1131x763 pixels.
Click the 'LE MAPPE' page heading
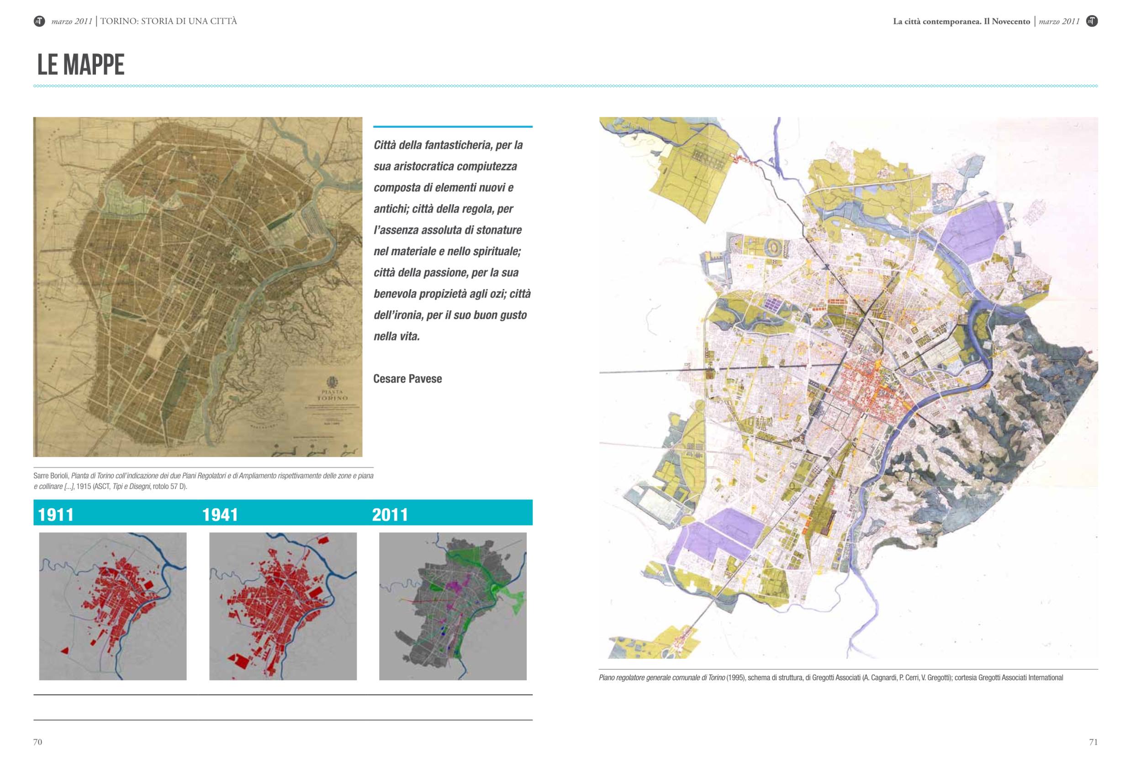click(x=81, y=64)
